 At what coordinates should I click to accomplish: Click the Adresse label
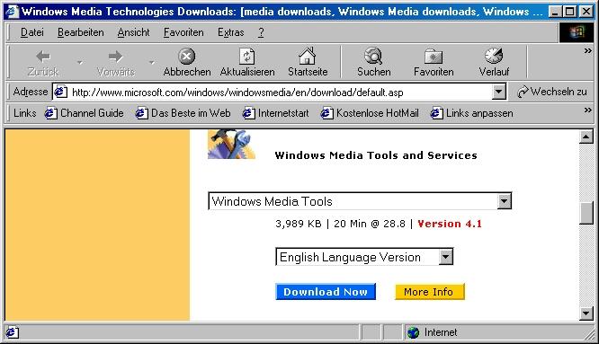31,92
